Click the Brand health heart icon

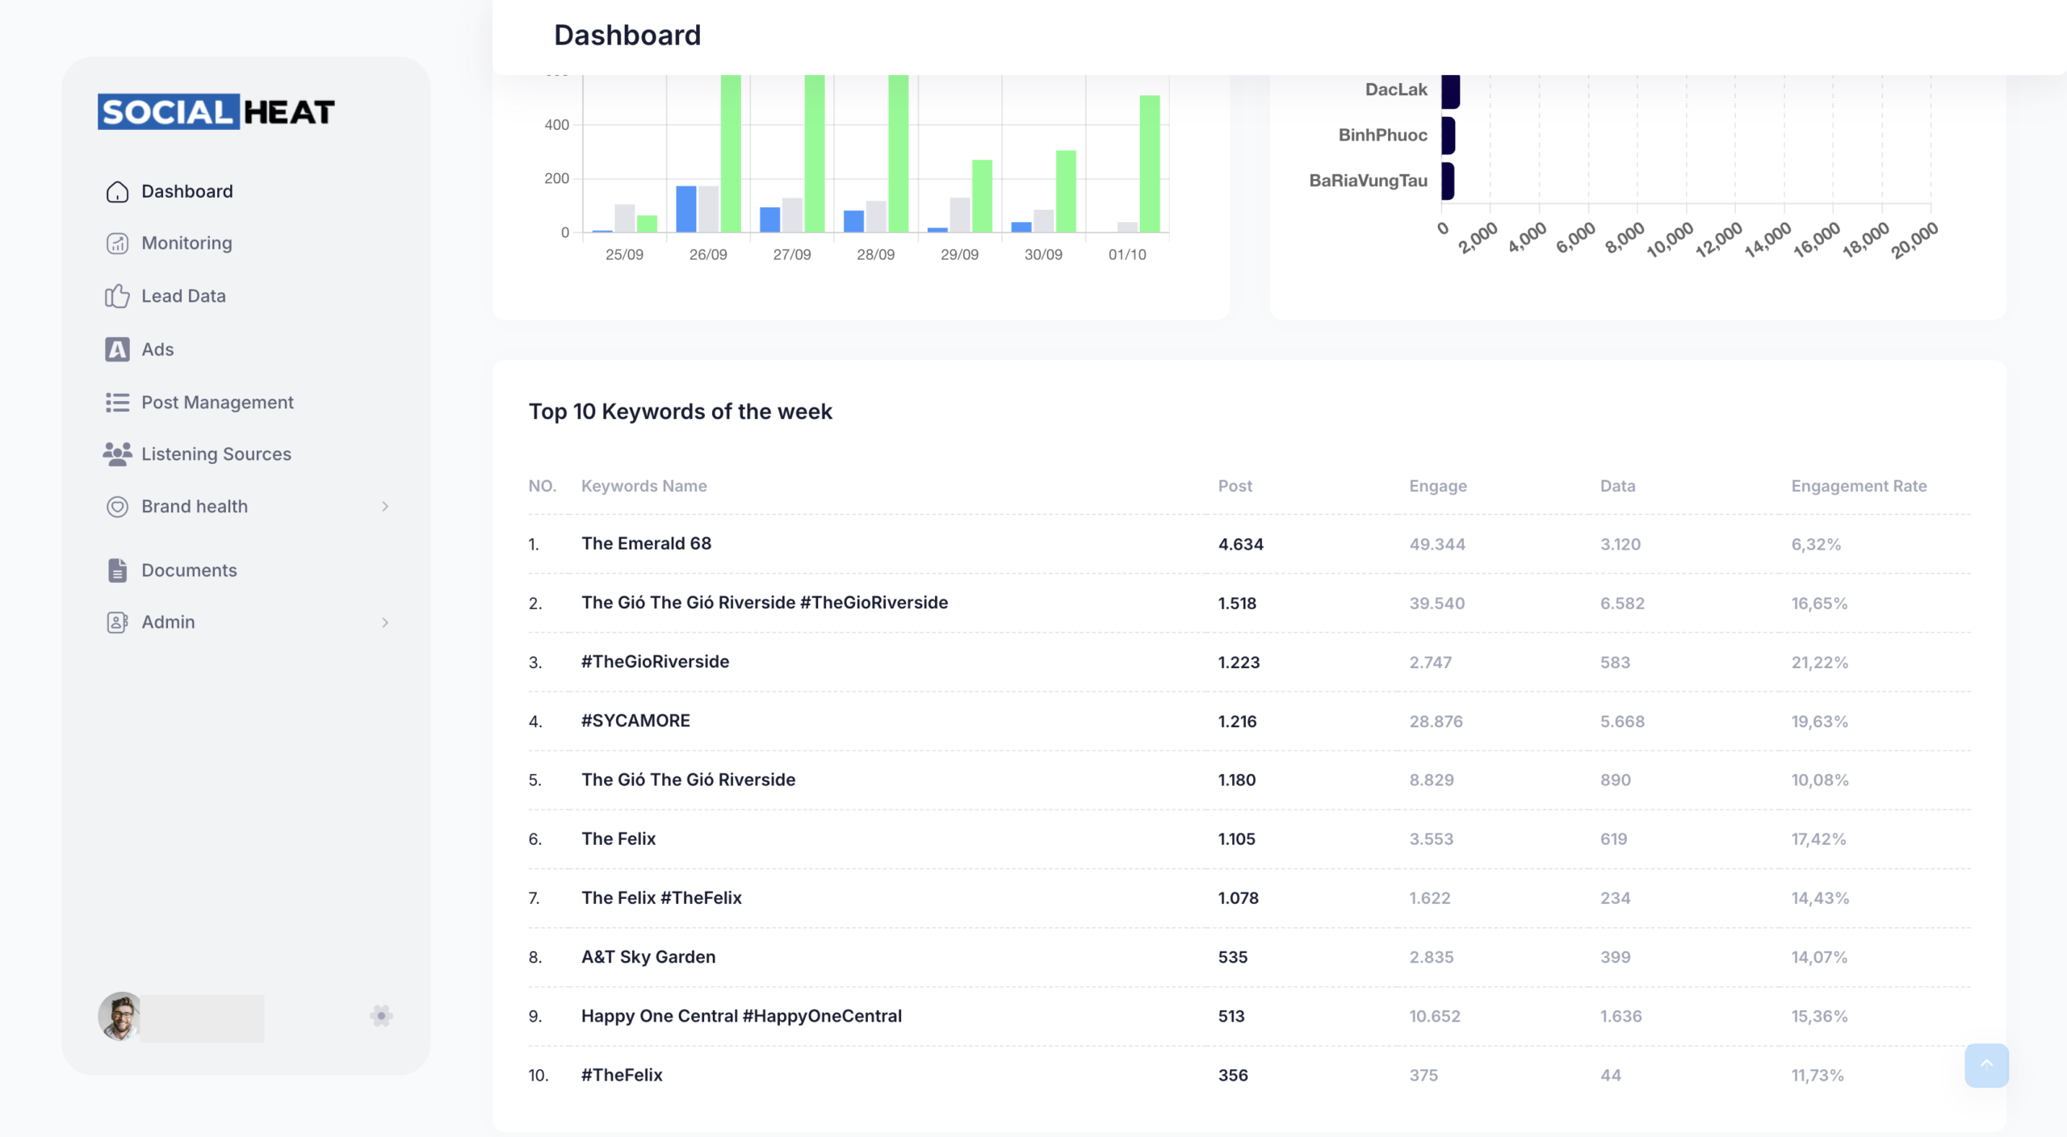(x=117, y=507)
